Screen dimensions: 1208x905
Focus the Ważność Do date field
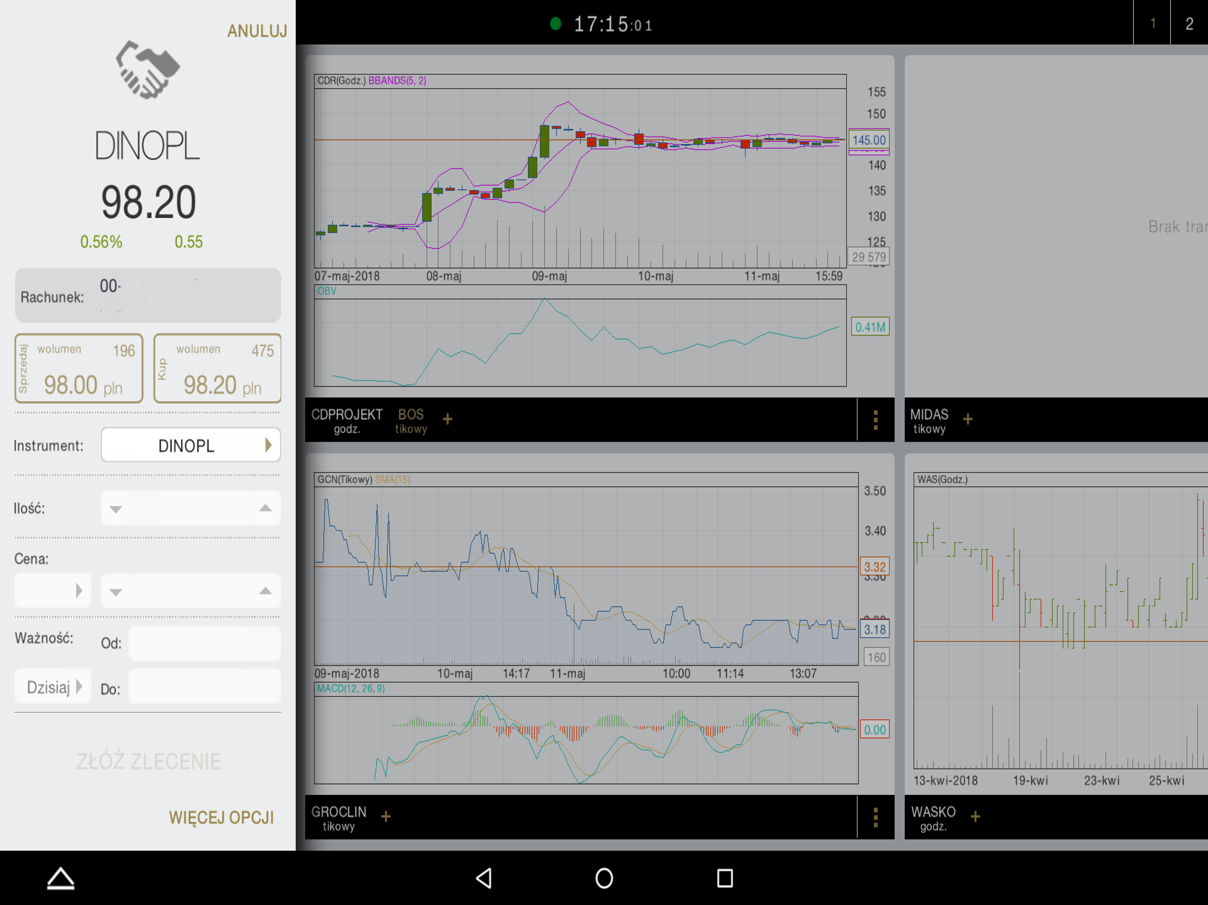click(205, 687)
